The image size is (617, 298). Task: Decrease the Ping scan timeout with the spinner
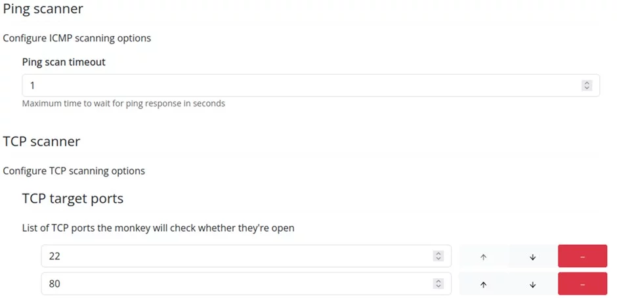click(x=587, y=88)
